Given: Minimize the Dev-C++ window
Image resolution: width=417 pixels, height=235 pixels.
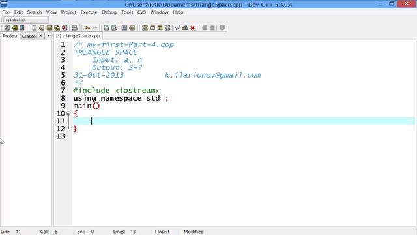Looking at the screenshot, I should pyautogui.click(x=381, y=4).
